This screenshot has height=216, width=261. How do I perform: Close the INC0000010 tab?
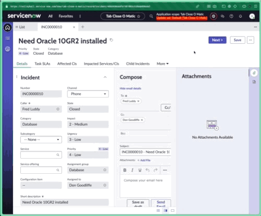74,27
